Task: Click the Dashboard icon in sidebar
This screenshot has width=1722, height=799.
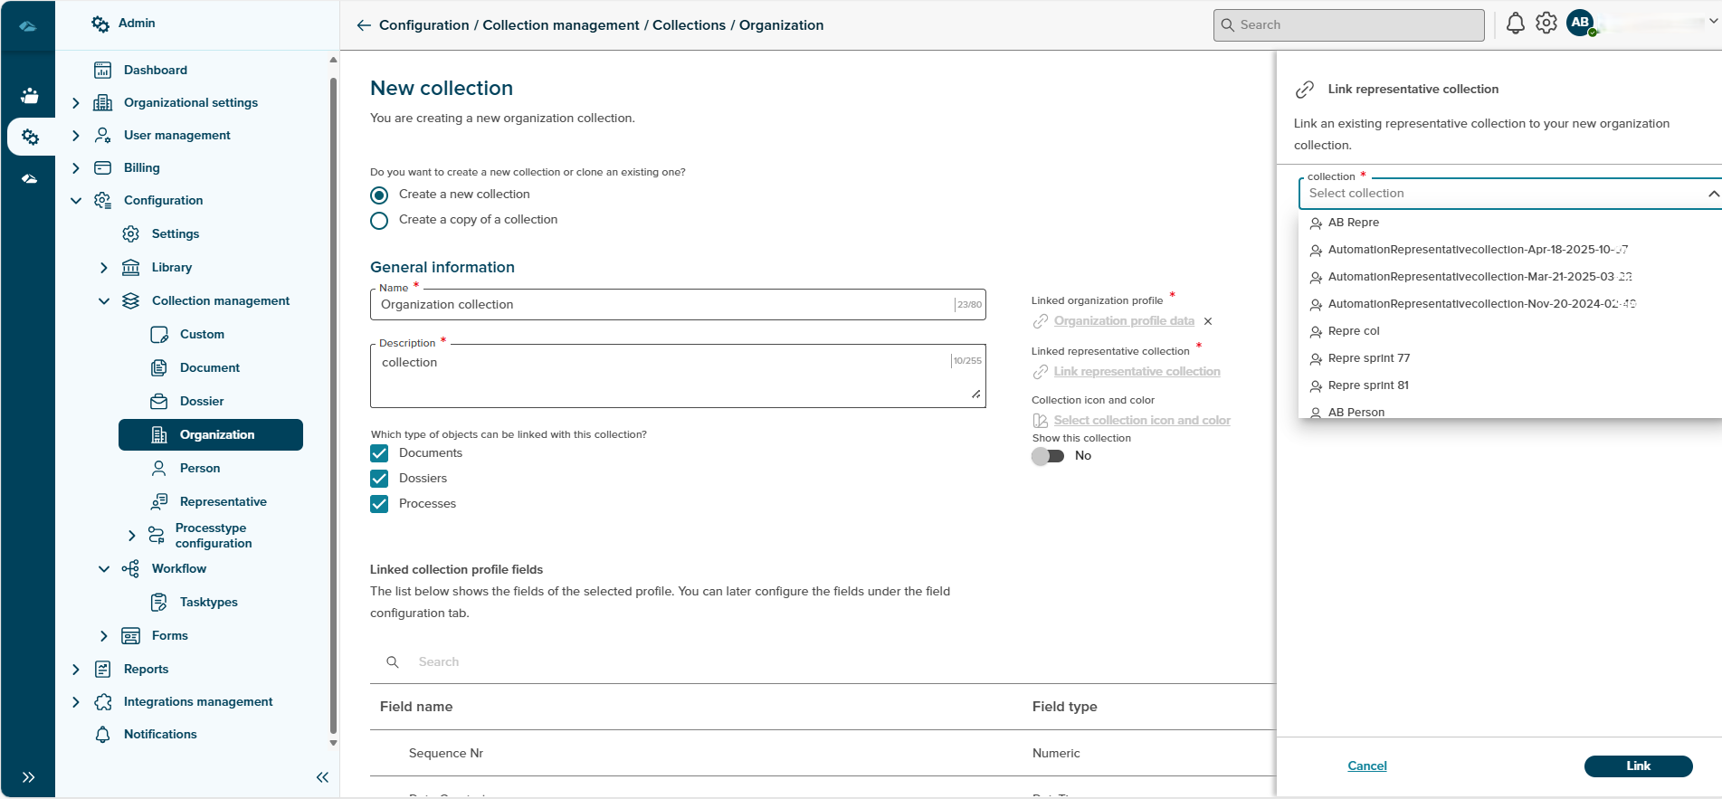Action: point(103,71)
